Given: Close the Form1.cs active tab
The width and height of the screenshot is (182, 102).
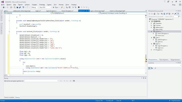Looking at the screenshot, I should click(x=88, y=11).
